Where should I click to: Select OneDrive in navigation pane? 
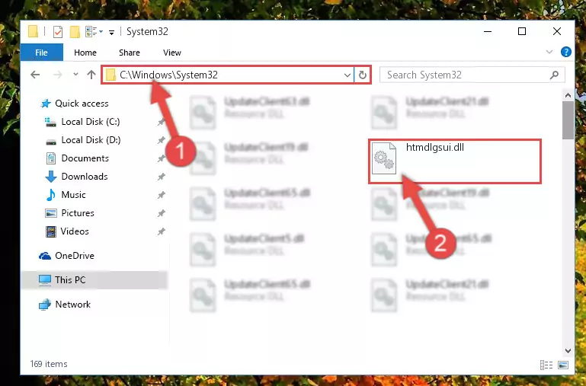pyautogui.click(x=66, y=256)
